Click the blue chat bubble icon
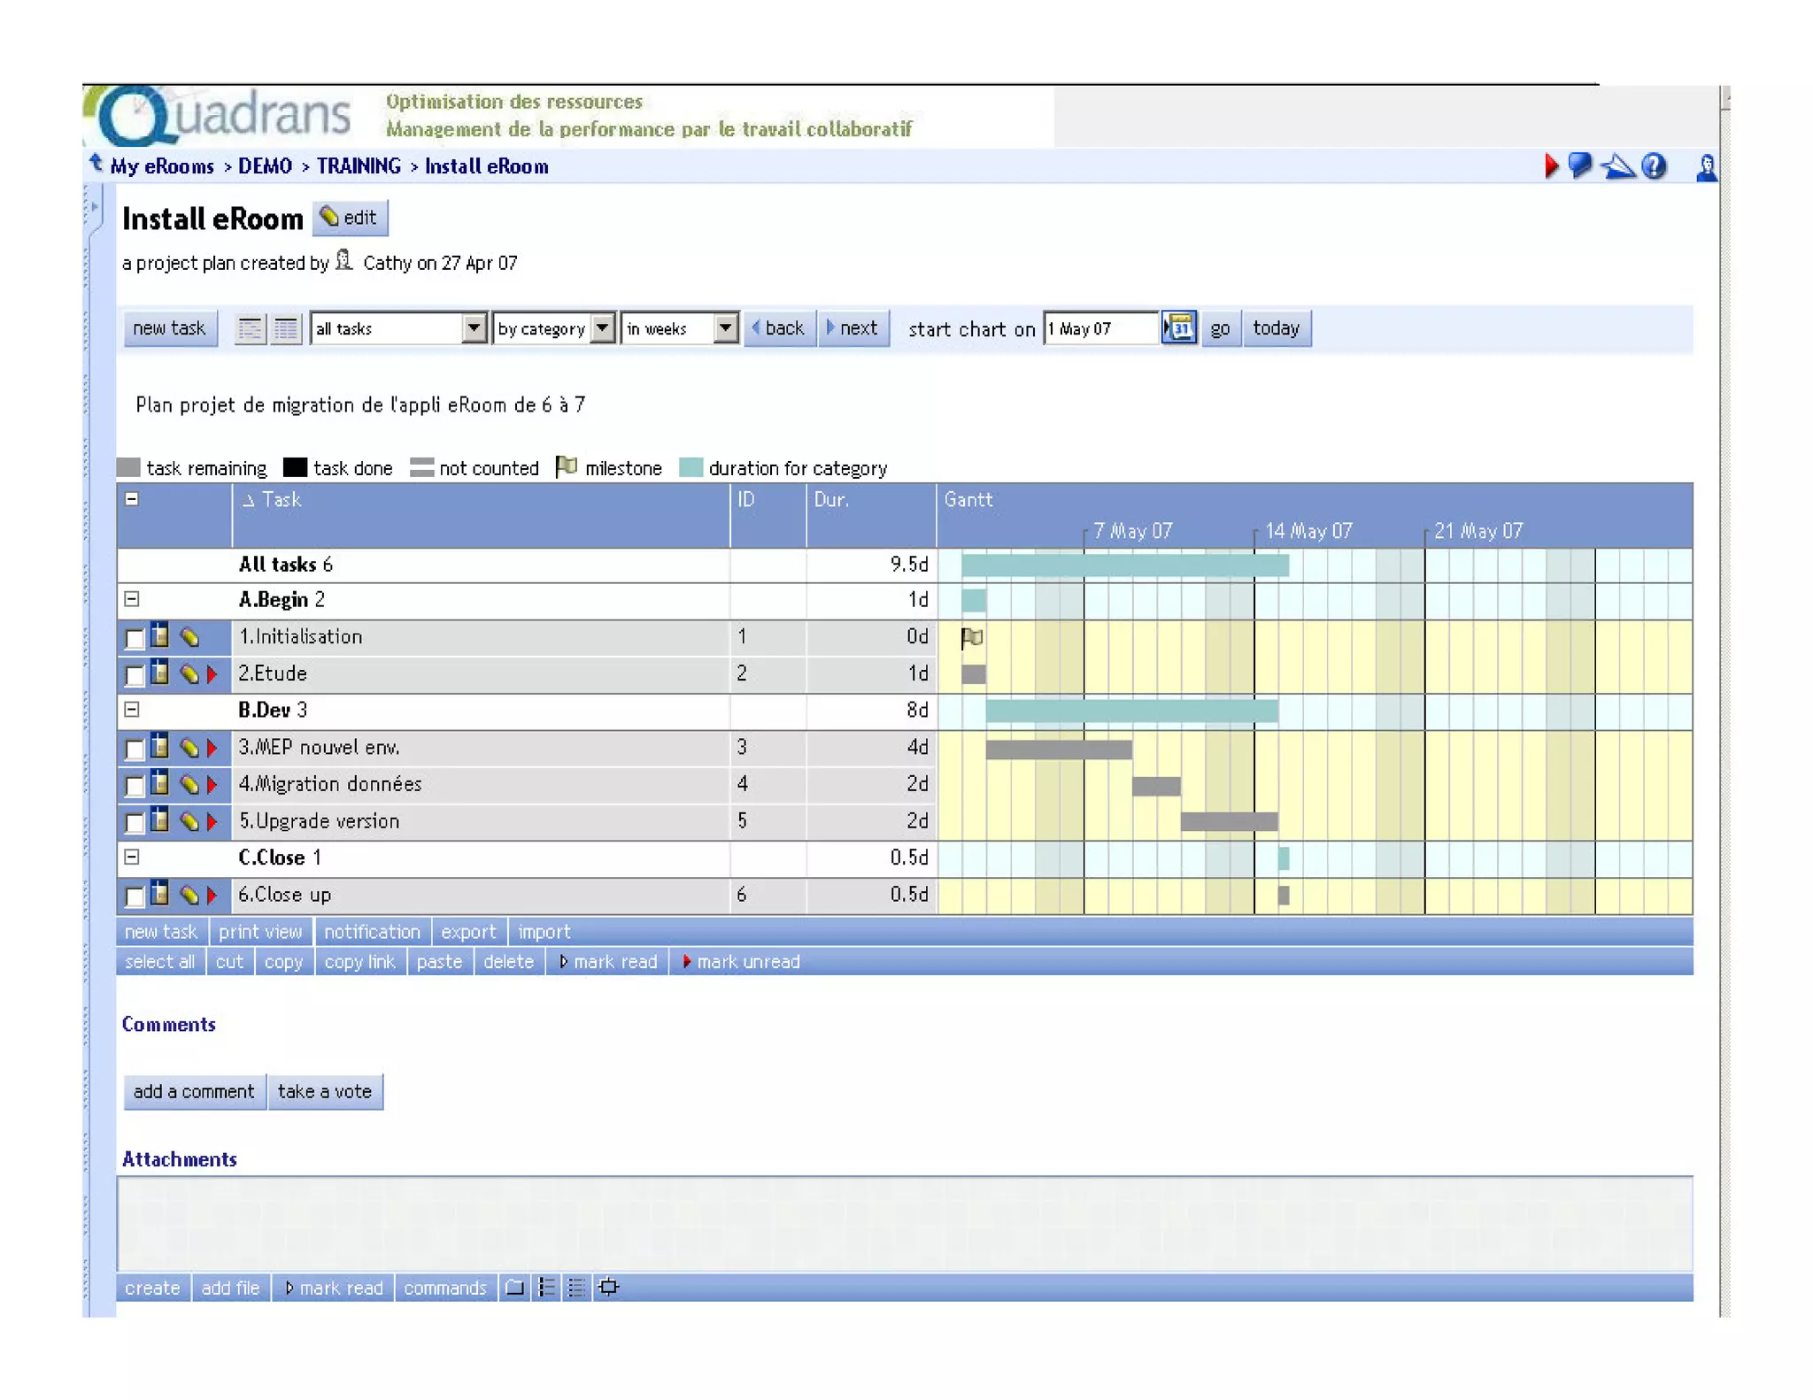1813x1400 pixels. click(1579, 165)
